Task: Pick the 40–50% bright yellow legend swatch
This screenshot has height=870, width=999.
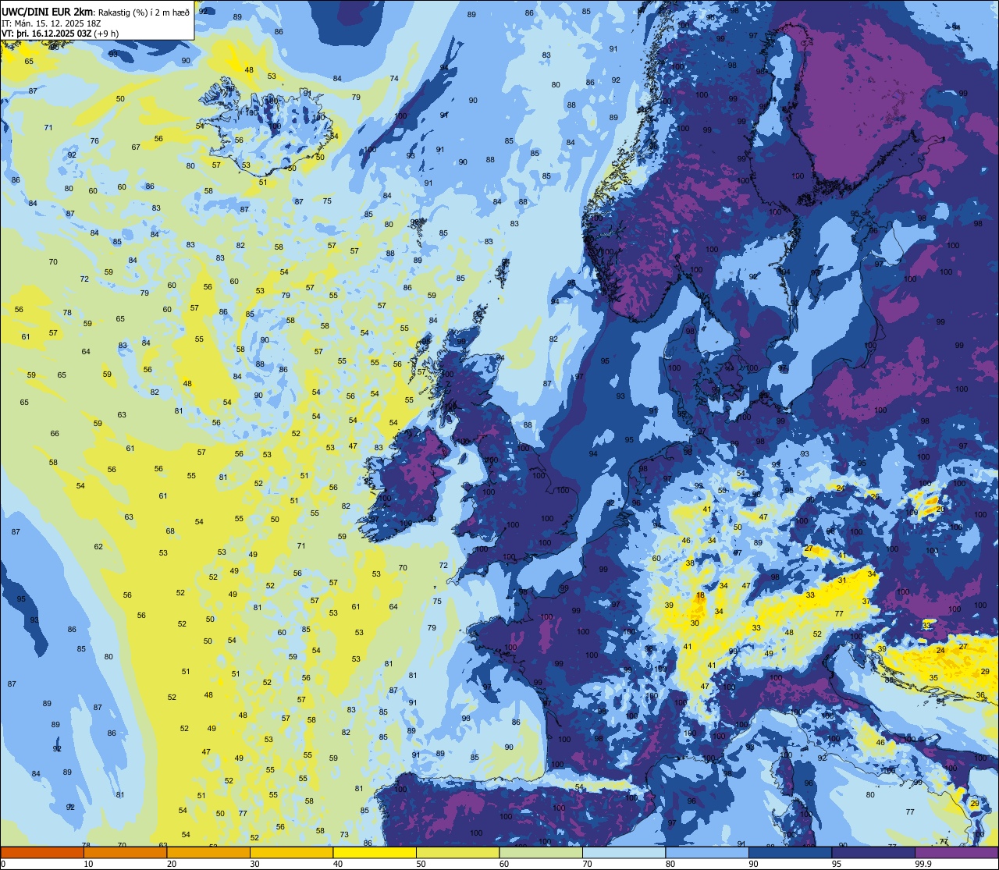Action: (x=375, y=853)
